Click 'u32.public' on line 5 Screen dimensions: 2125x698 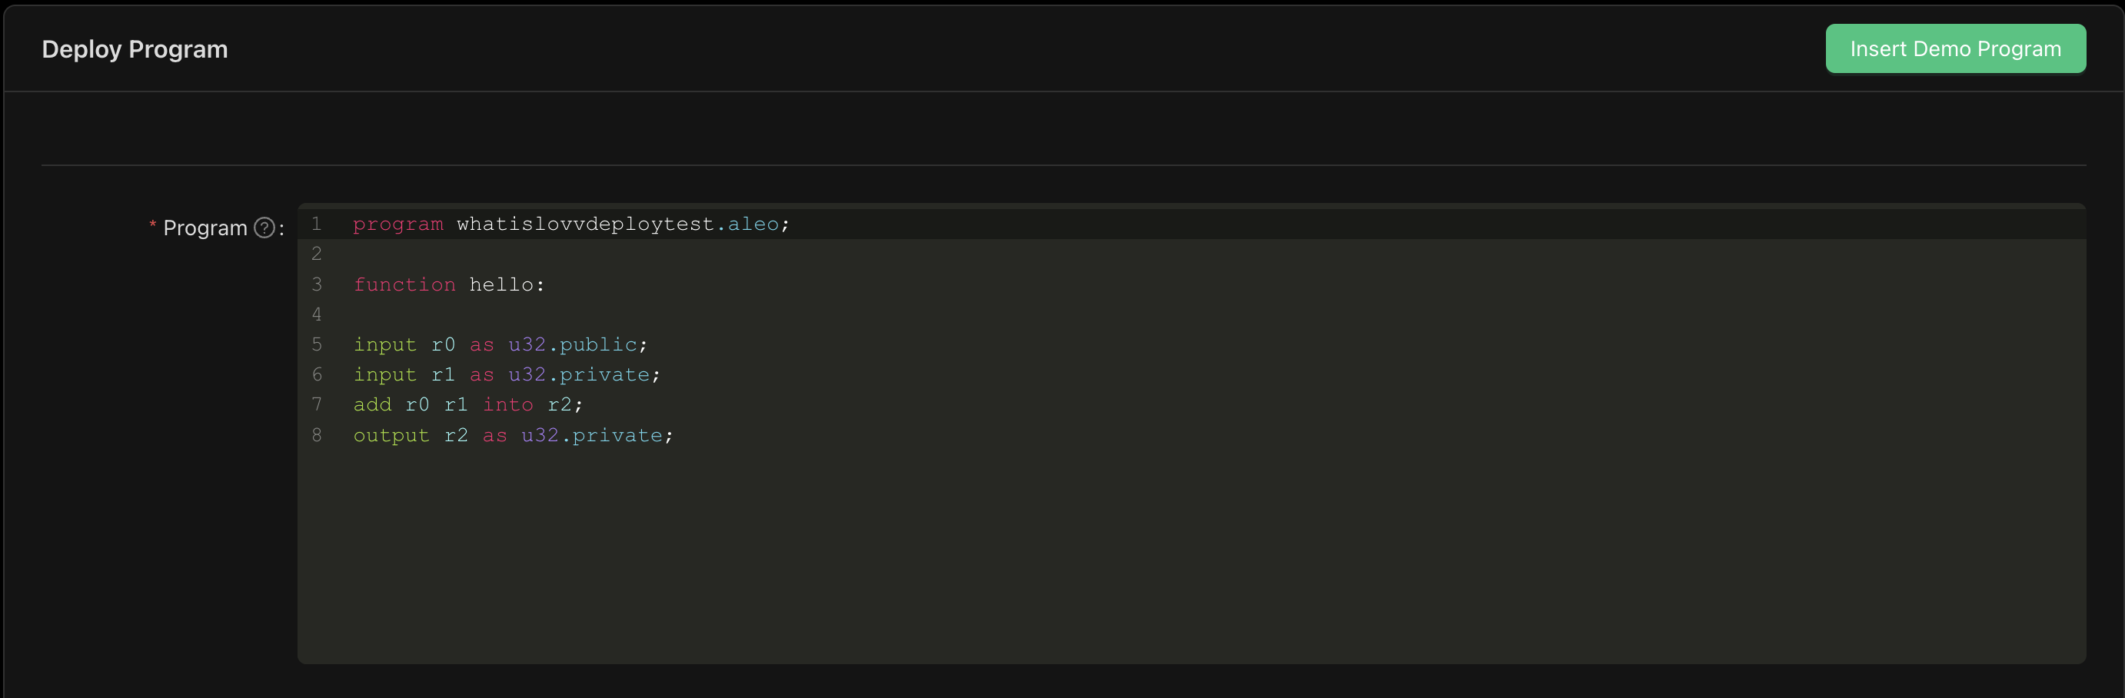573,345
